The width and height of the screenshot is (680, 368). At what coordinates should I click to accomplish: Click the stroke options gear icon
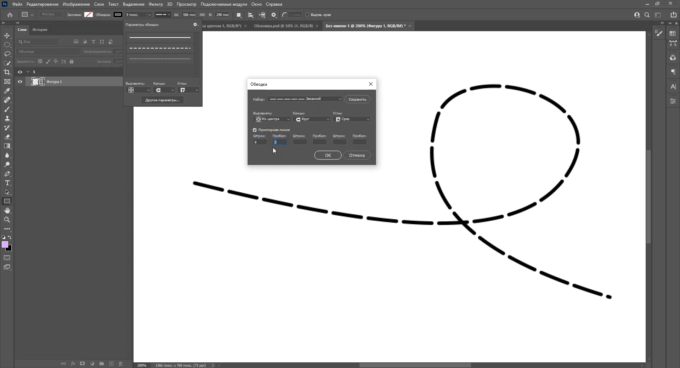195,25
